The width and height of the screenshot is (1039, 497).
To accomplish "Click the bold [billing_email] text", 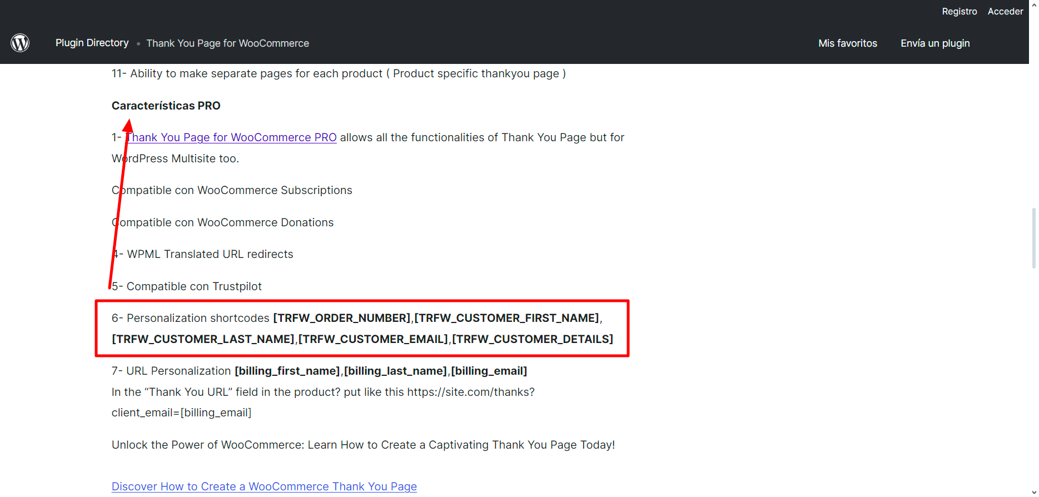I will pos(489,371).
